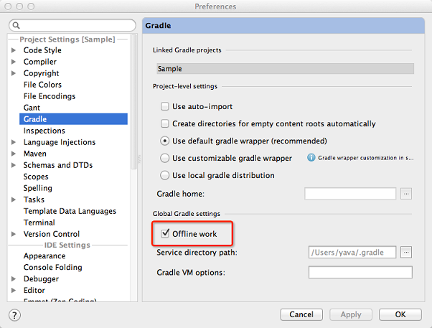Open the Terminal settings page
Image resolution: width=432 pixels, height=328 pixels.
tap(39, 222)
